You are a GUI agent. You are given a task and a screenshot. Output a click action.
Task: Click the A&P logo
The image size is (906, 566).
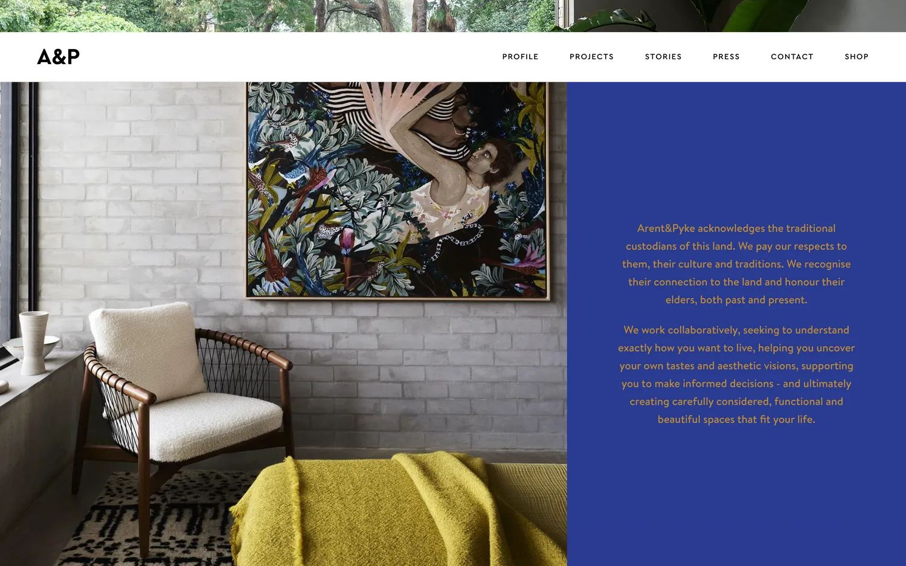[58, 57]
